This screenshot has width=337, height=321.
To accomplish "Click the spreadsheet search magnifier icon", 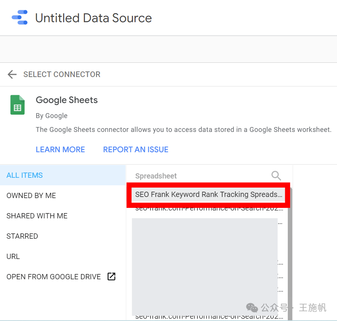I will point(276,176).
